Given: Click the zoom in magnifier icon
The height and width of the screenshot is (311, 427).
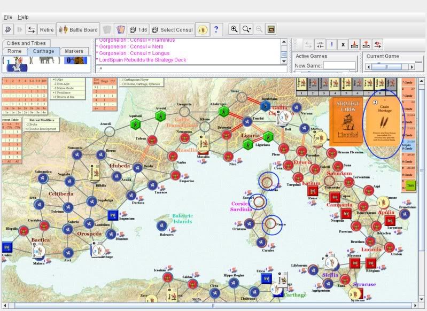Looking at the screenshot, I should (234, 29).
